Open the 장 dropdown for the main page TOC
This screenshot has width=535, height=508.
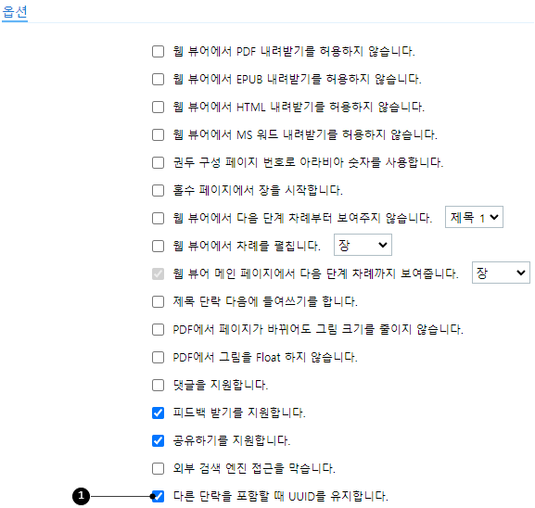coord(501,273)
